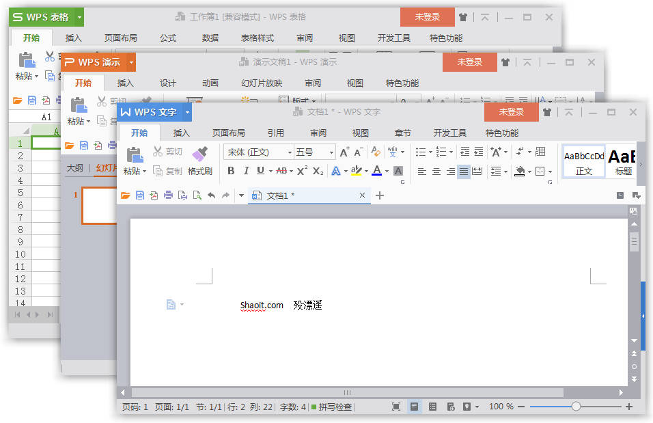Open 幻灯片放映 tab in WPS 演示
653x423 pixels.
262,83
